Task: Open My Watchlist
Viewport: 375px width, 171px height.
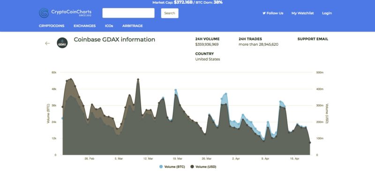Action: tap(302, 13)
